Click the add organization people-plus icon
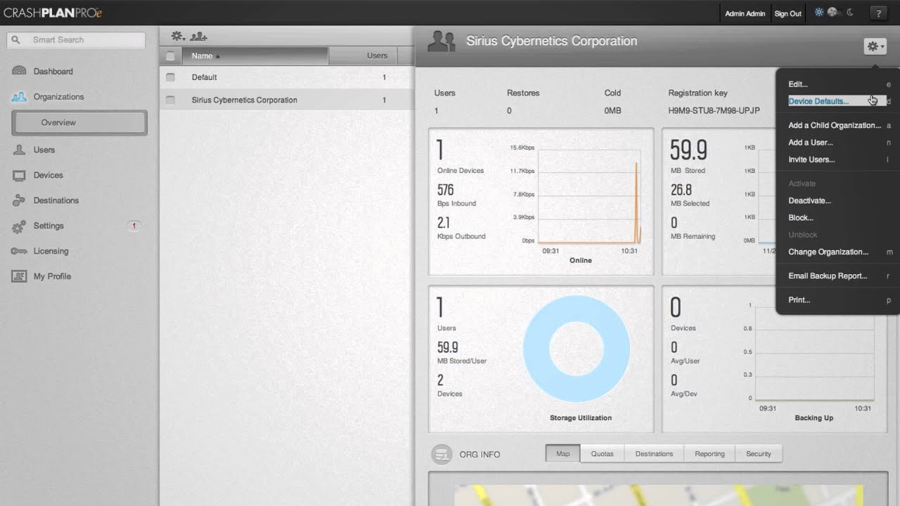The height and width of the screenshot is (506, 900). pyautogui.click(x=198, y=37)
